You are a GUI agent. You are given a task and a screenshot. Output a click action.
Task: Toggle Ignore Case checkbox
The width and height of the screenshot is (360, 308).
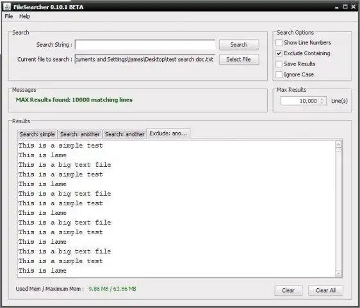click(279, 74)
